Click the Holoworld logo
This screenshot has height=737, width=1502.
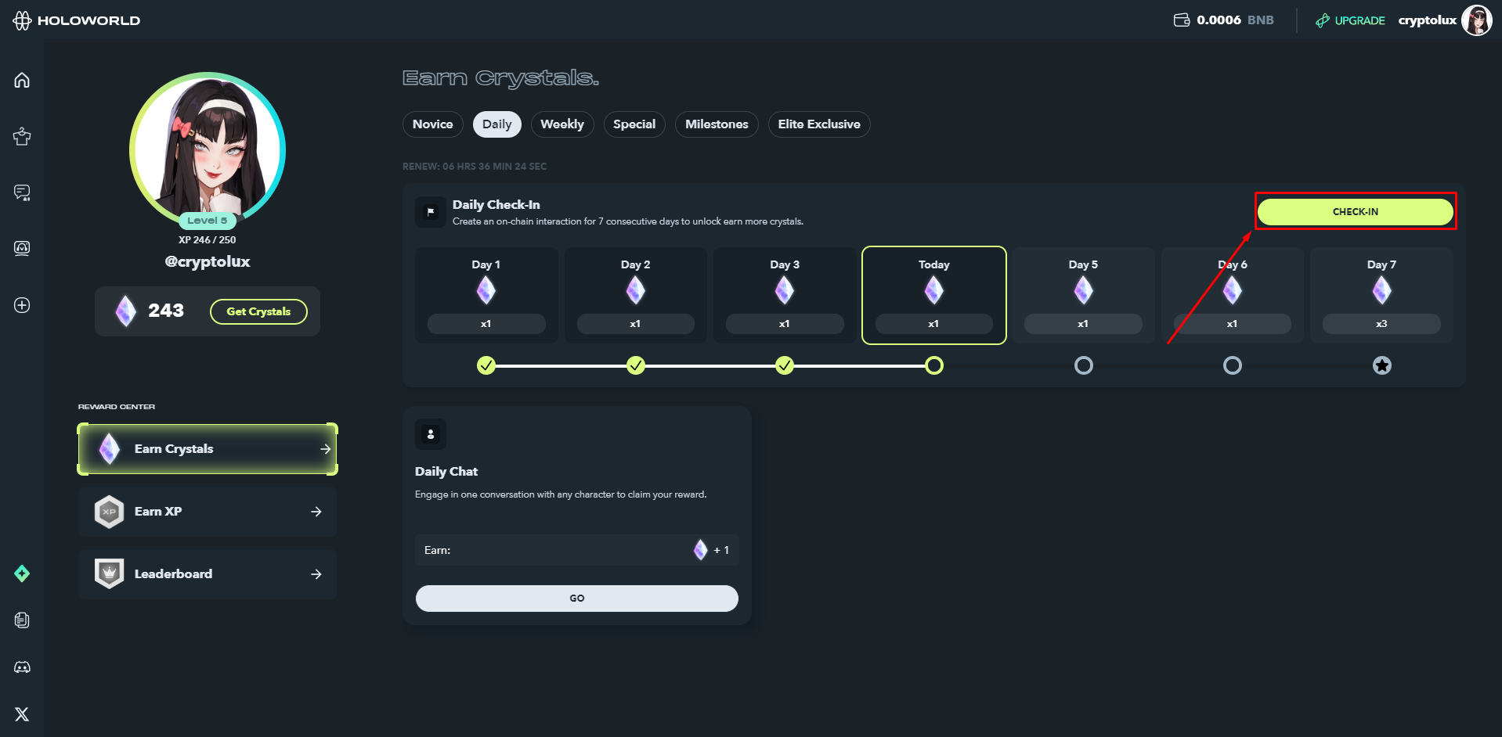[76, 20]
